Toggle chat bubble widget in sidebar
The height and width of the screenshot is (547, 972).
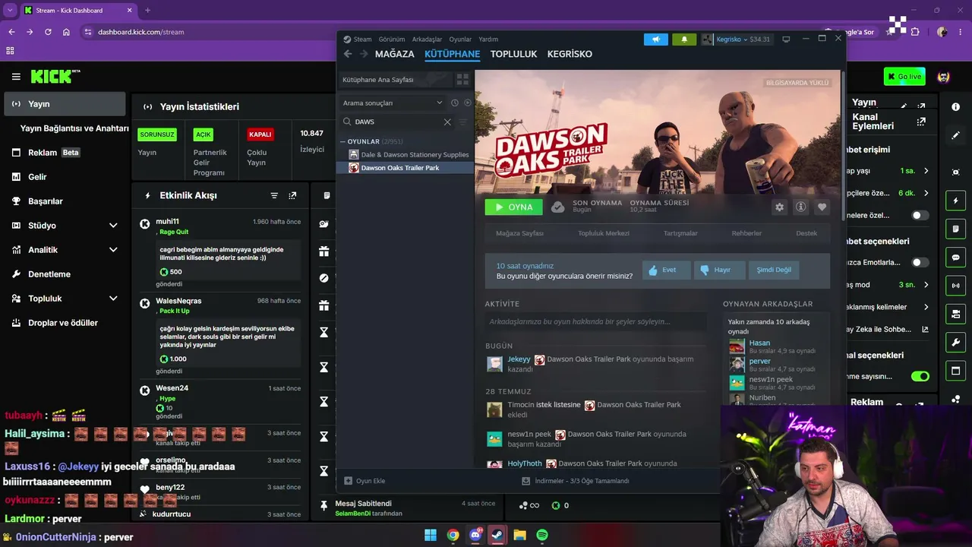[x=956, y=258]
